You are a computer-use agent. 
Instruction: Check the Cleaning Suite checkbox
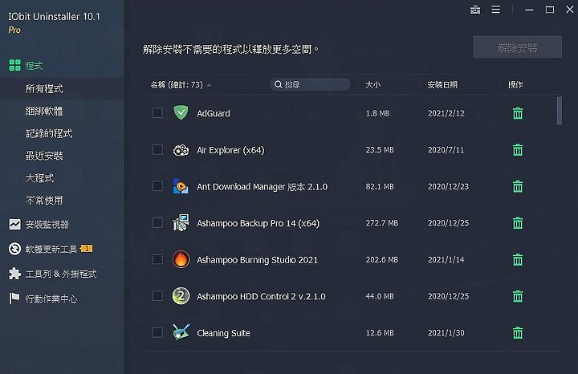pos(157,333)
